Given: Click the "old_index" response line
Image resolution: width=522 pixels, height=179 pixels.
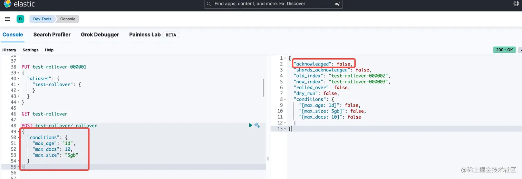Looking at the screenshot, I should point(342,76).
